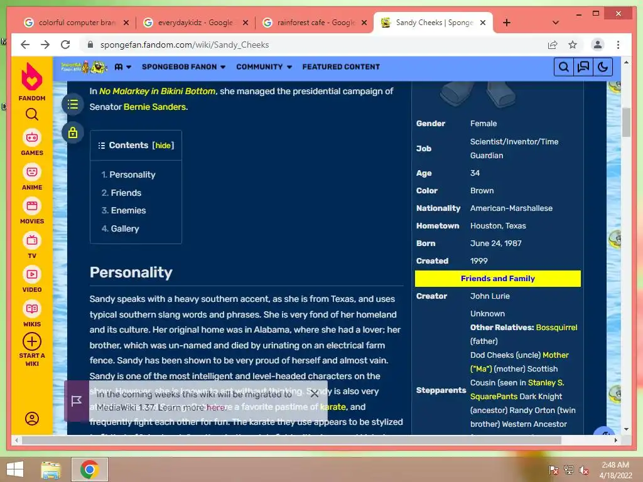Viewport: 643px width, 482px height.
Task: Open the Fandom sidebar search icon
Action: coord(31,114)
